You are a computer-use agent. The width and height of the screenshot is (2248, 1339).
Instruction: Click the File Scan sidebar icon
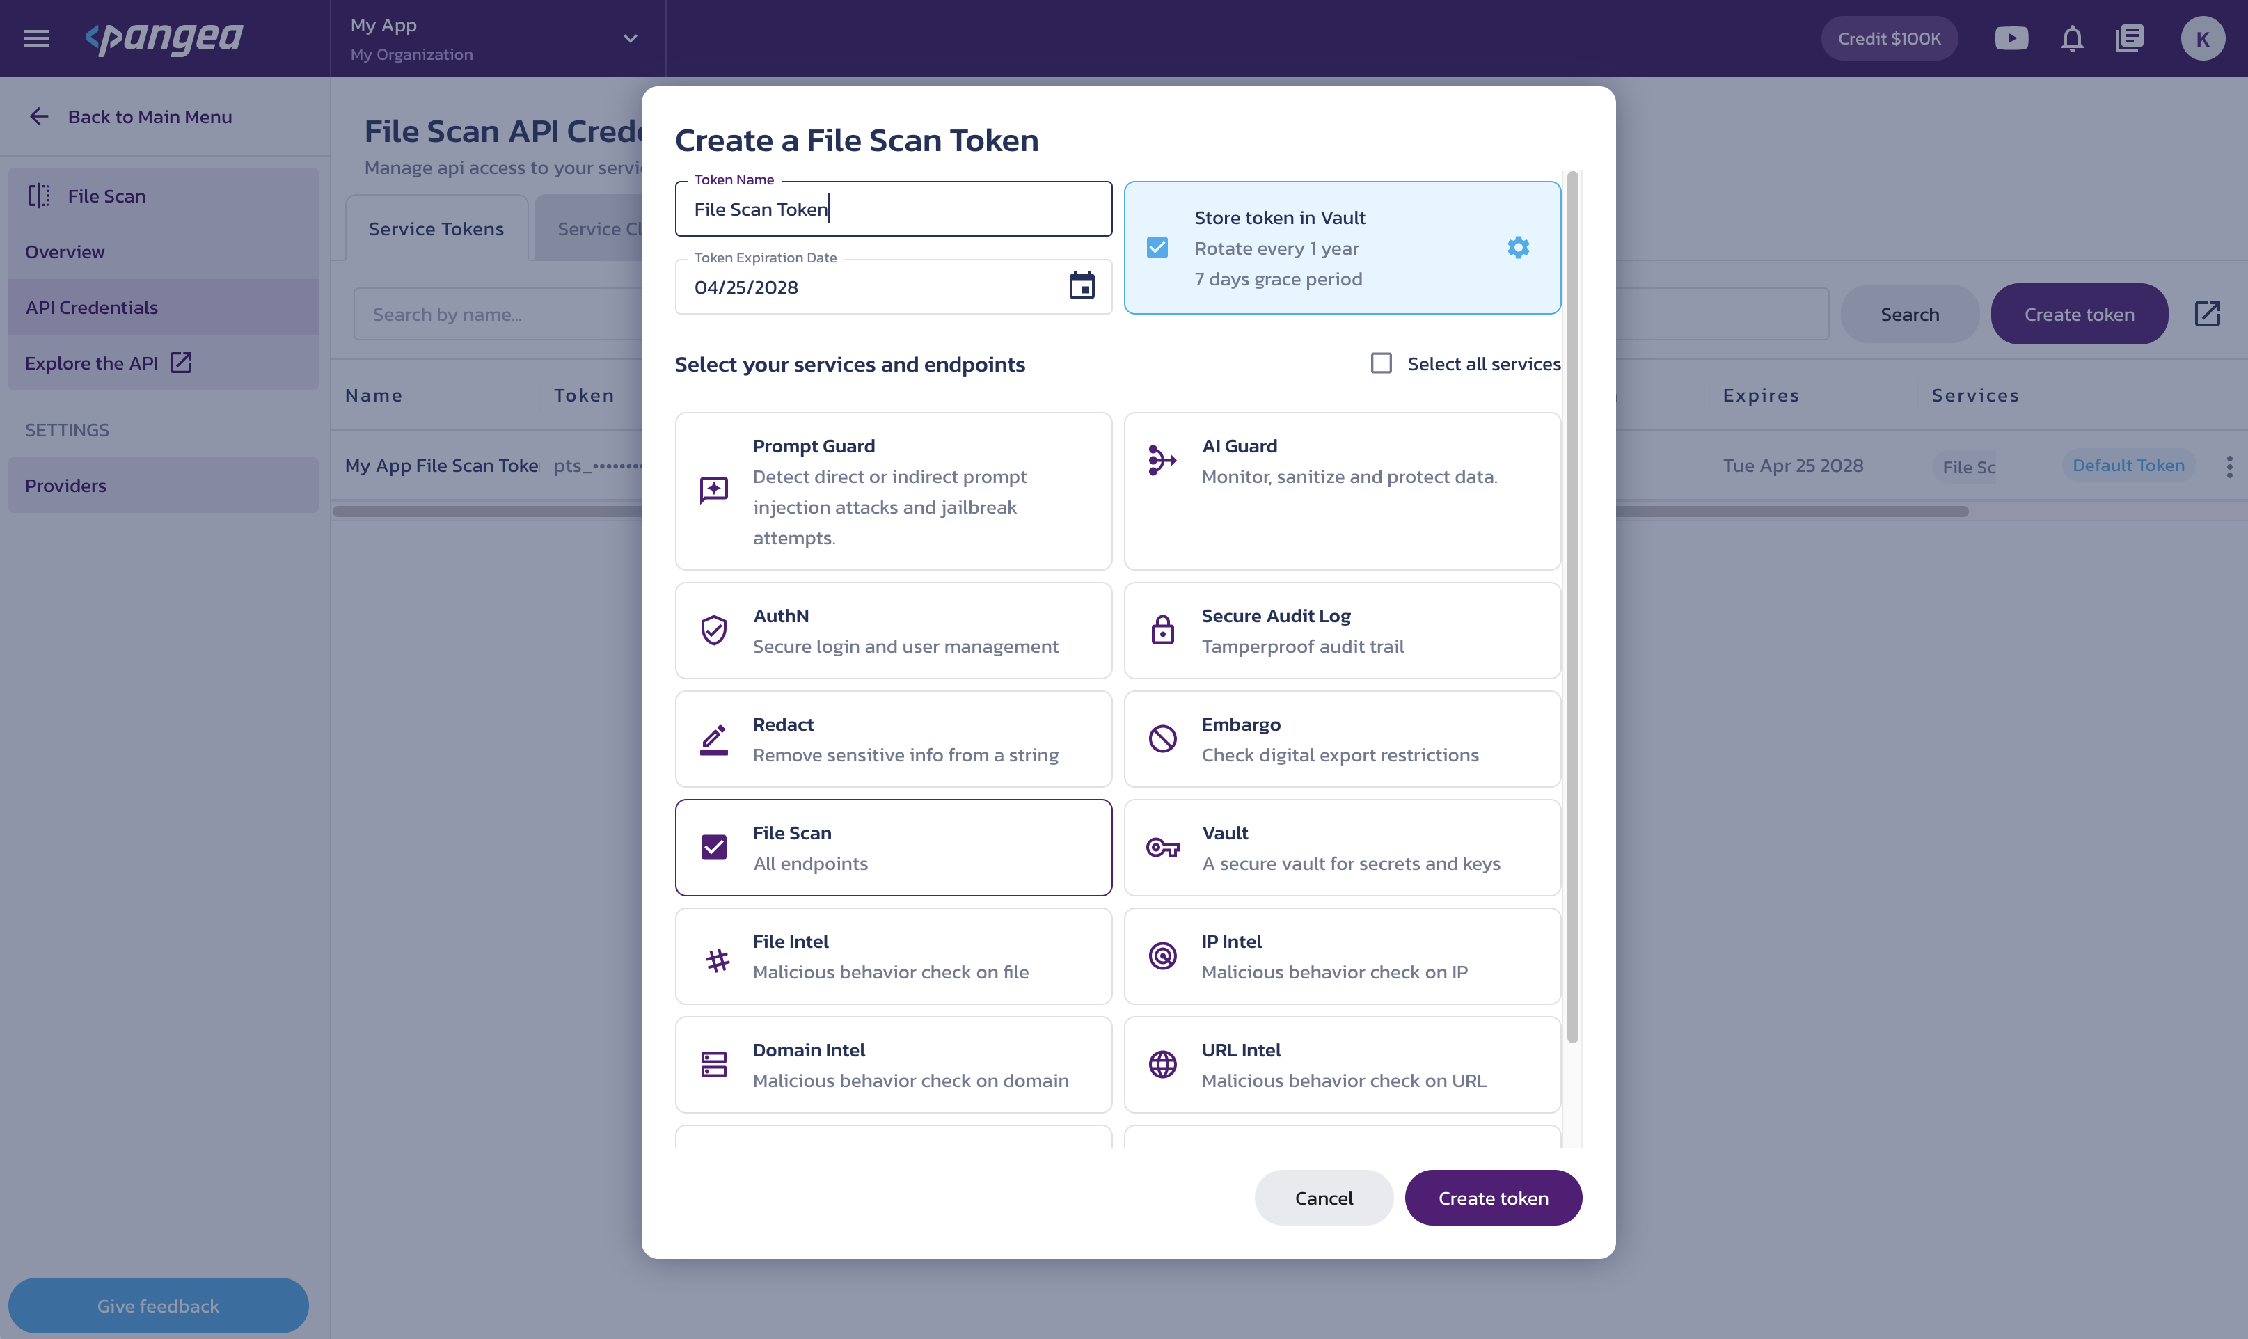[x=39, y=196]
